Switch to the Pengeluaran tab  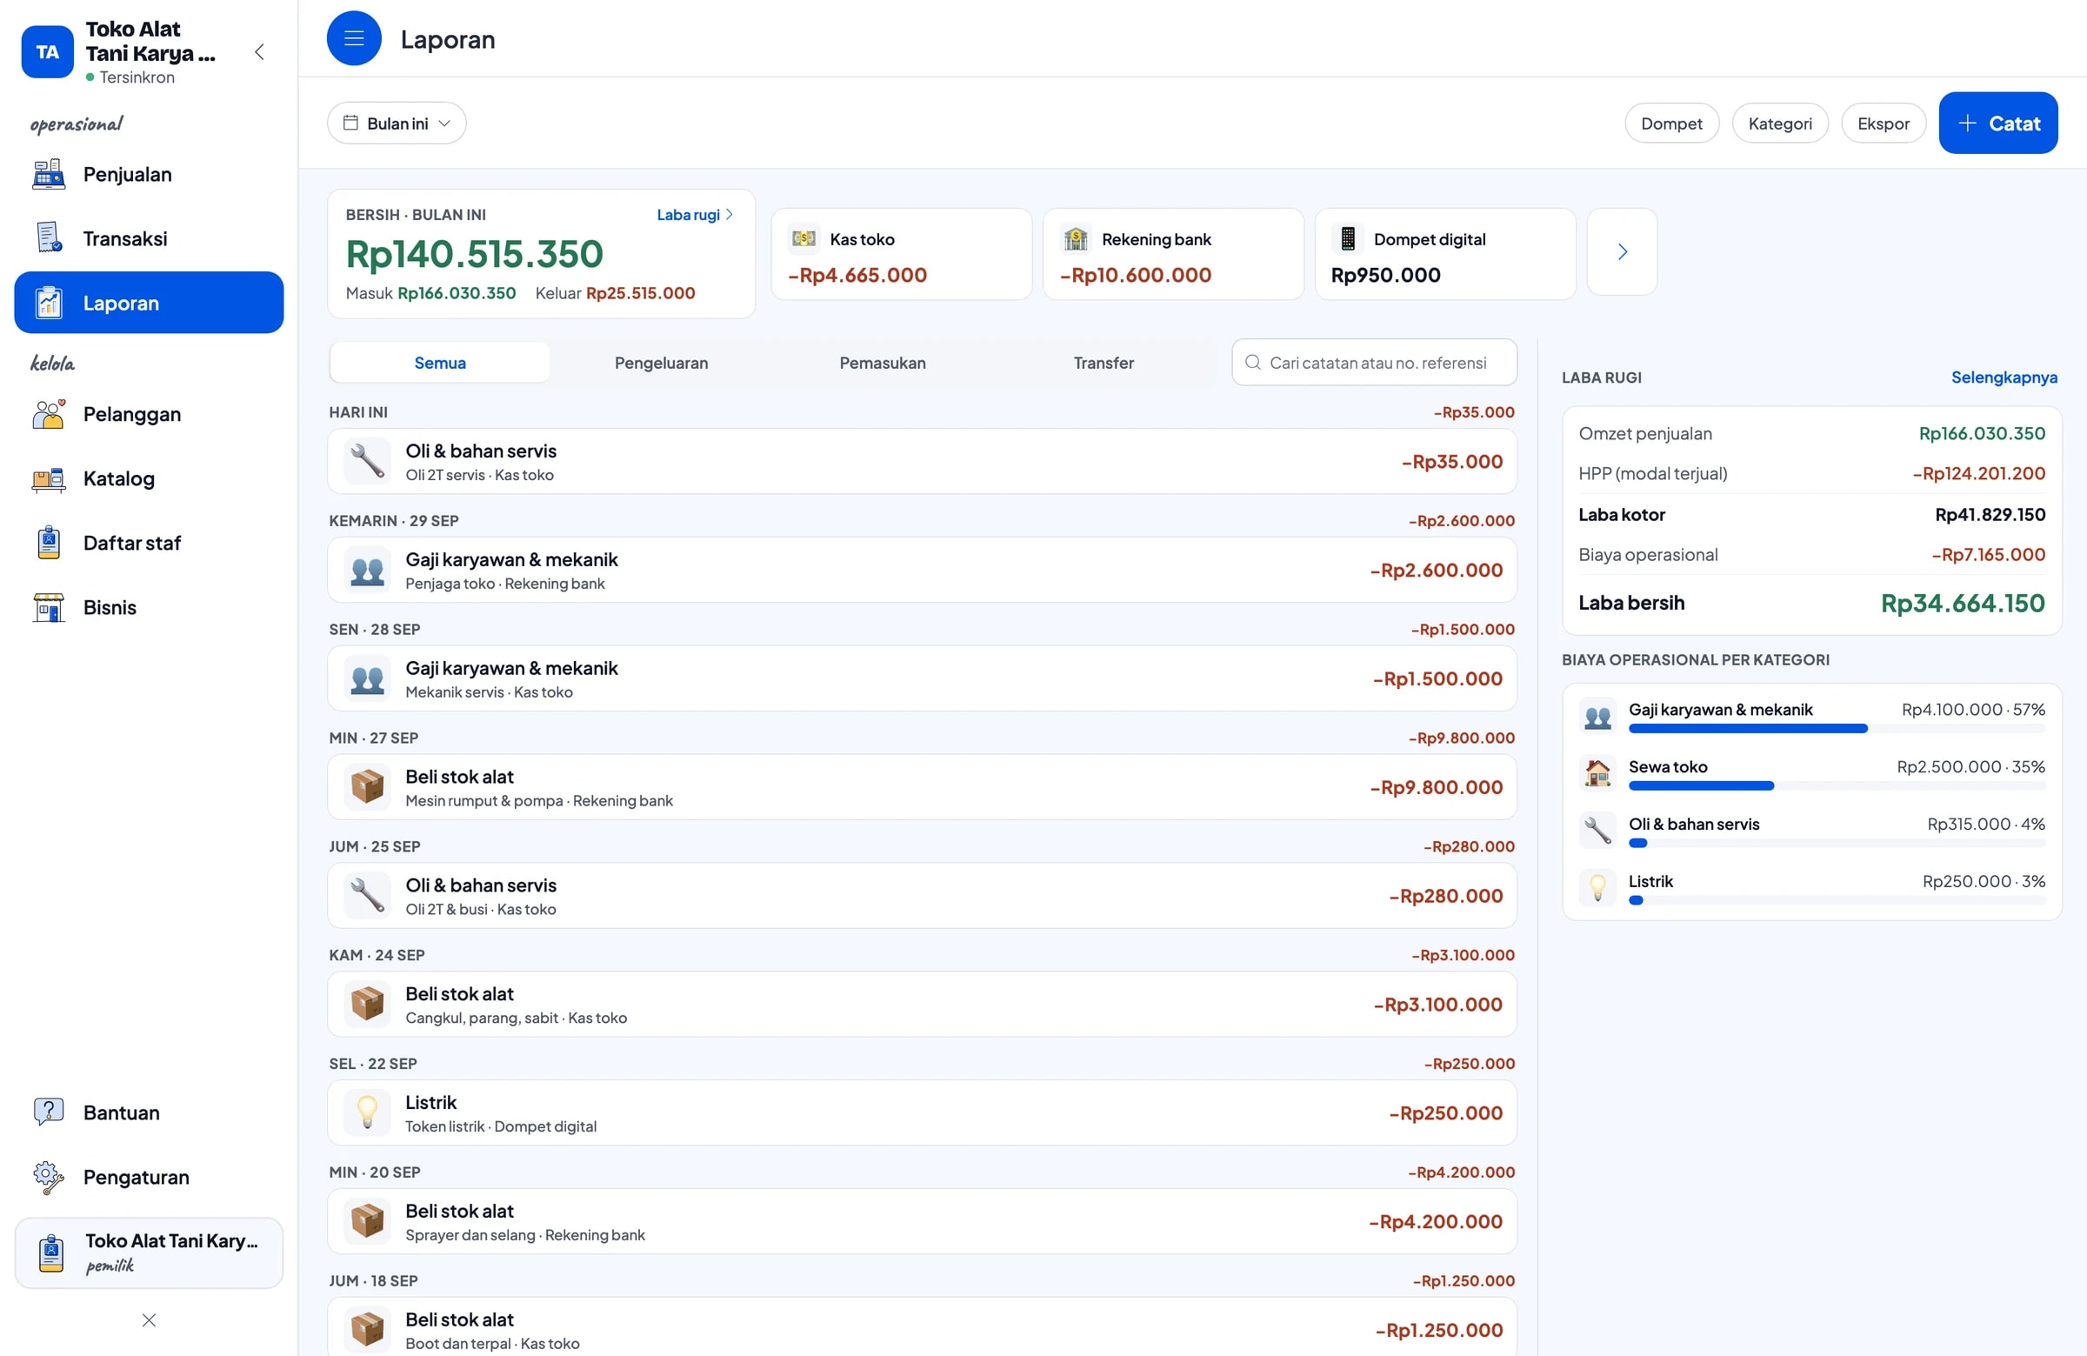pyautogui.click(x=661, y=362)
